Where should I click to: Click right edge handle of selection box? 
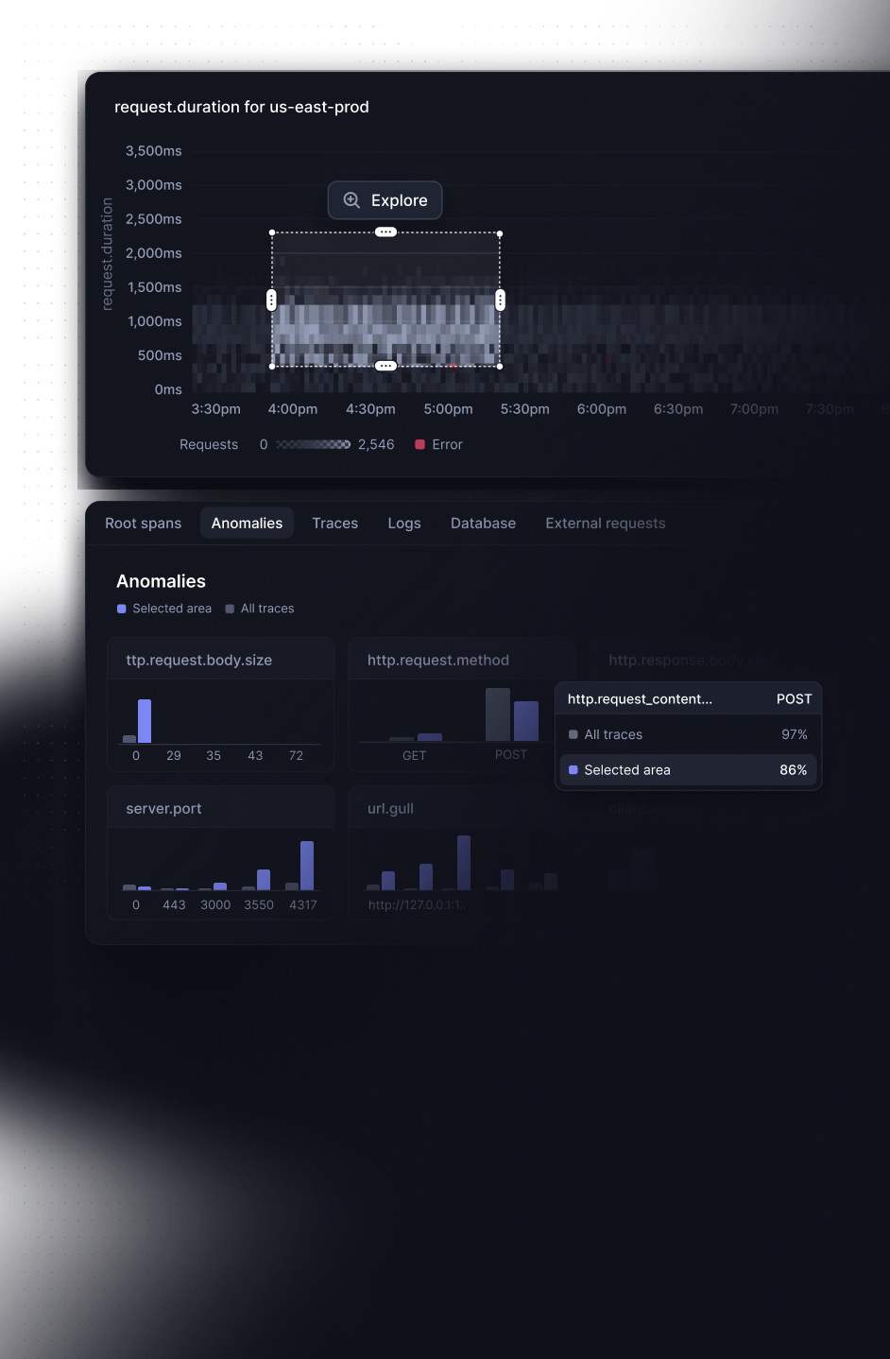pos(500,300)
